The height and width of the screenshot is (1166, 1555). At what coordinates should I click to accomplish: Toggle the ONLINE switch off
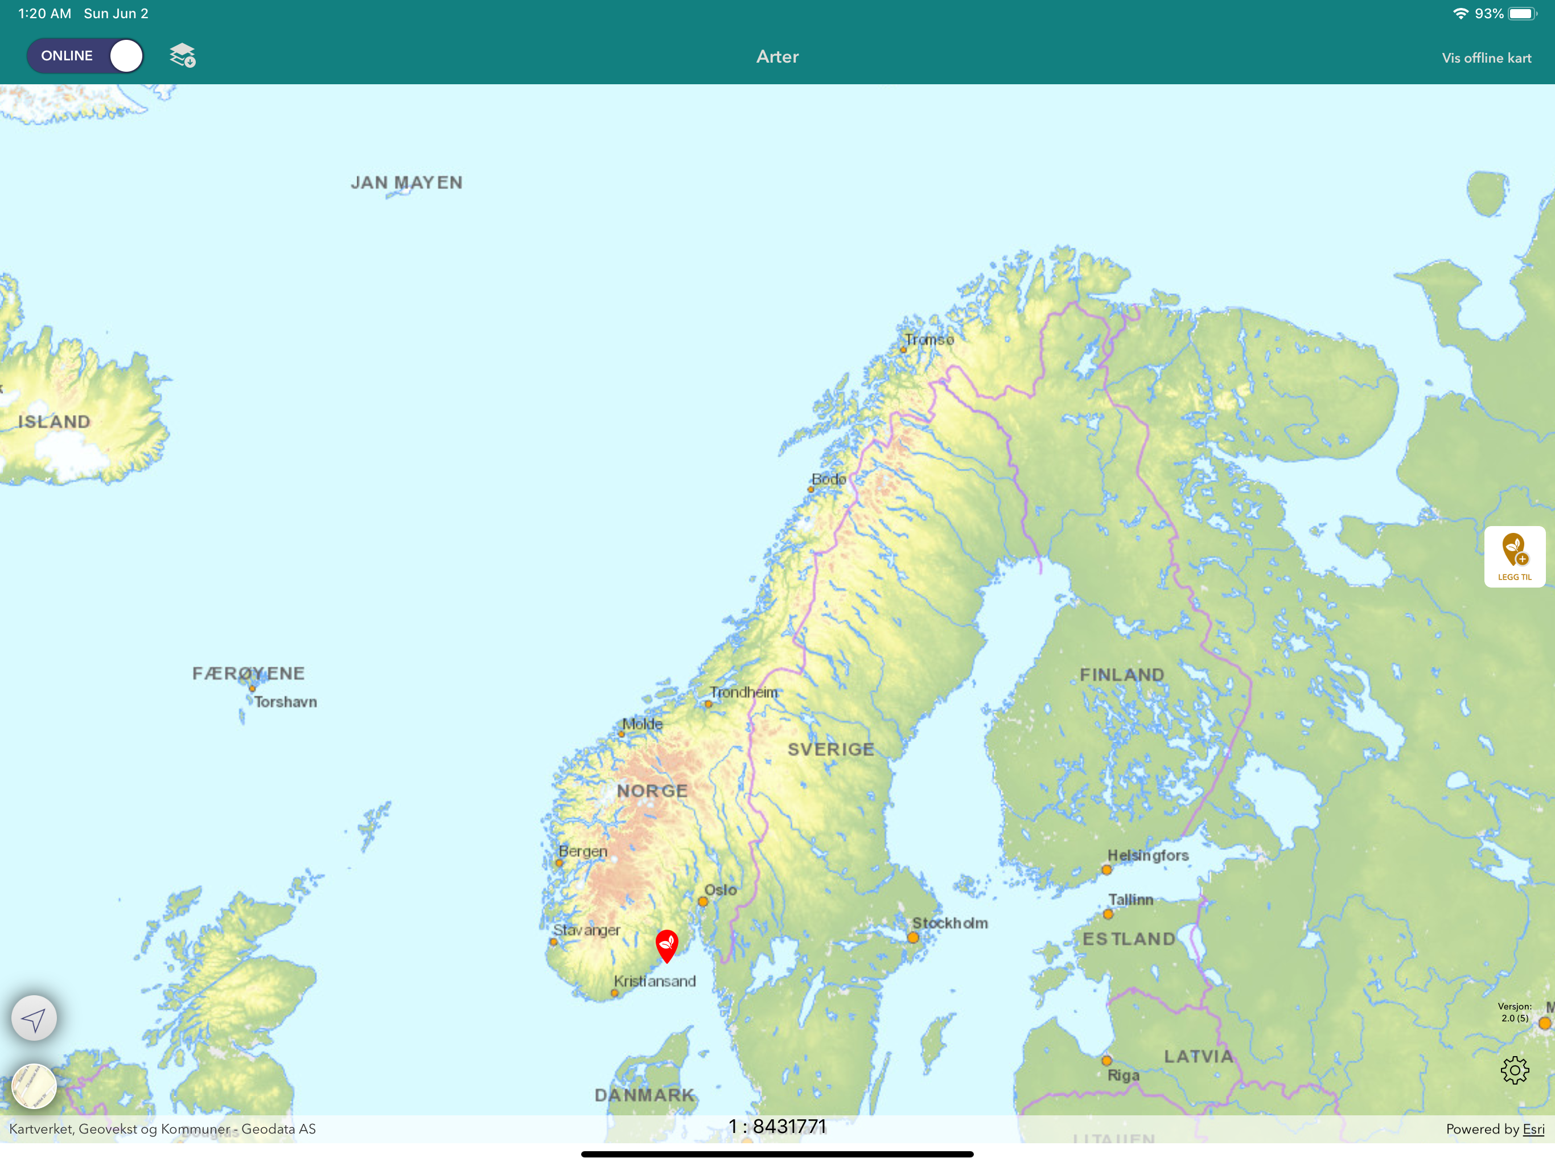tap(85, 56)
